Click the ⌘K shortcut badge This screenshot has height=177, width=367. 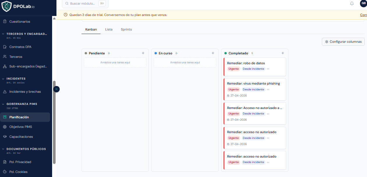click(x=102, y=3)
